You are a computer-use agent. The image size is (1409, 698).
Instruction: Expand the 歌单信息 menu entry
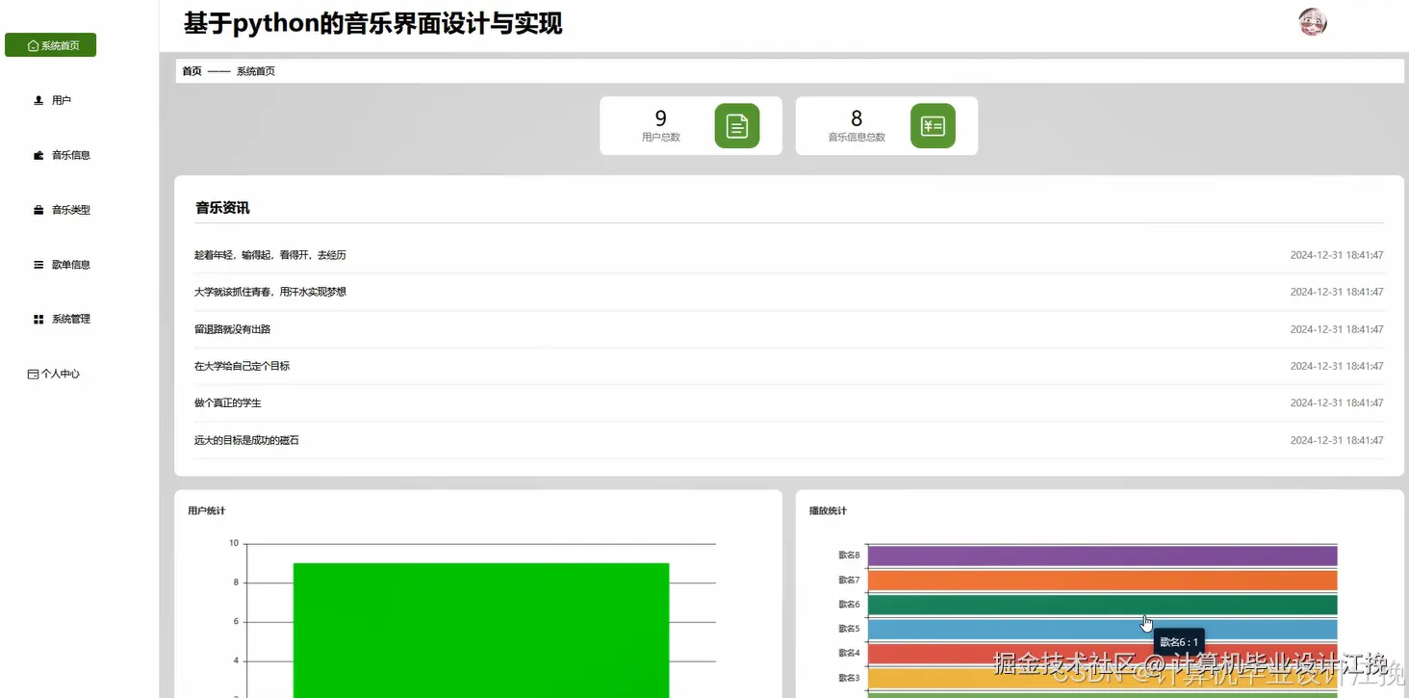tap(72, 264)
